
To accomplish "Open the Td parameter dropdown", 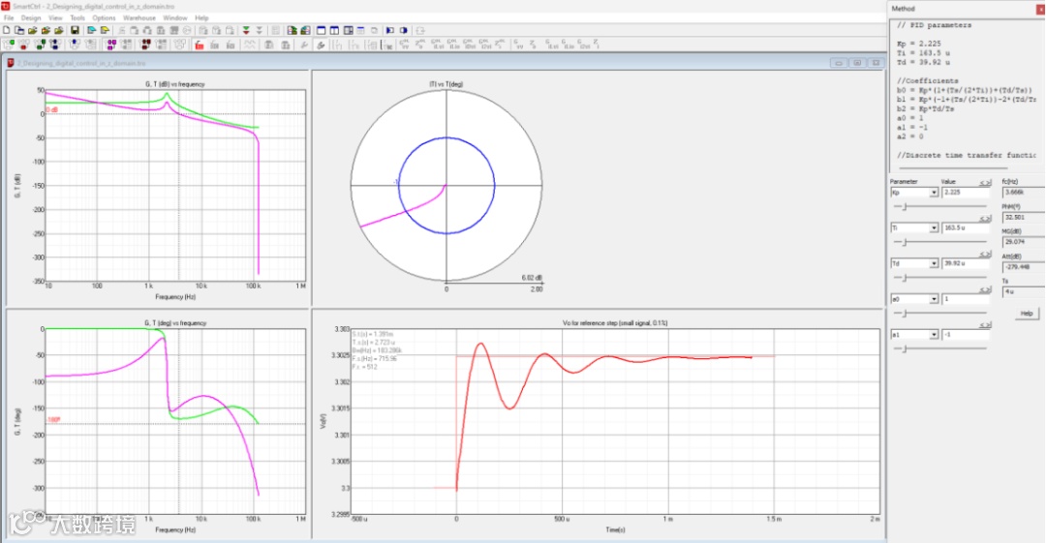I will pyautogui.click(x=934, y=263).
